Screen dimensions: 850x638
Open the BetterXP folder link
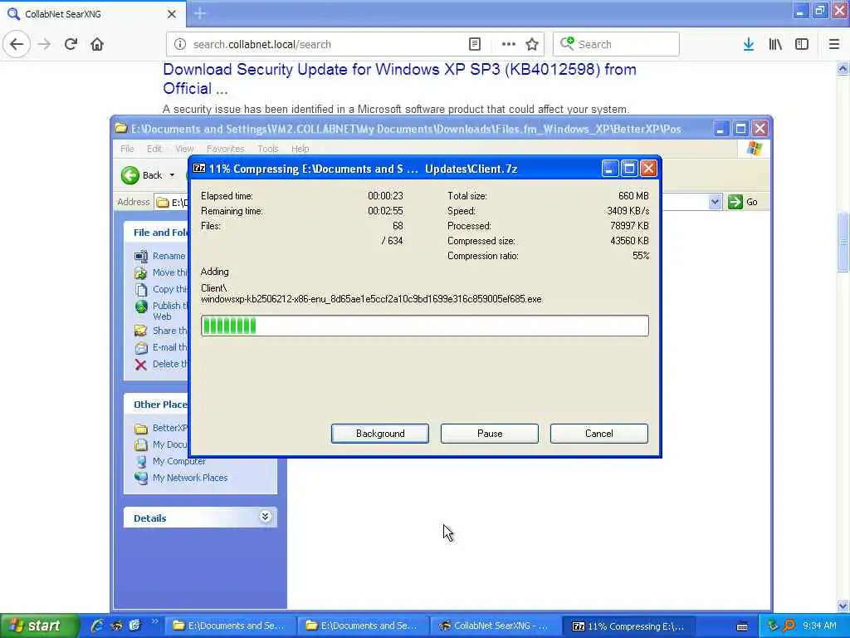coord(169,428)
